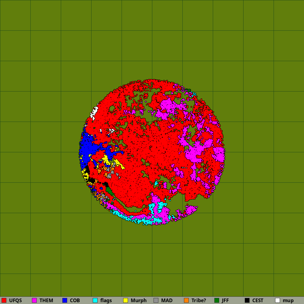The height and width of the screenshot is (304, 304).
Task: Click the Murph text label
Action: (139, 300)
